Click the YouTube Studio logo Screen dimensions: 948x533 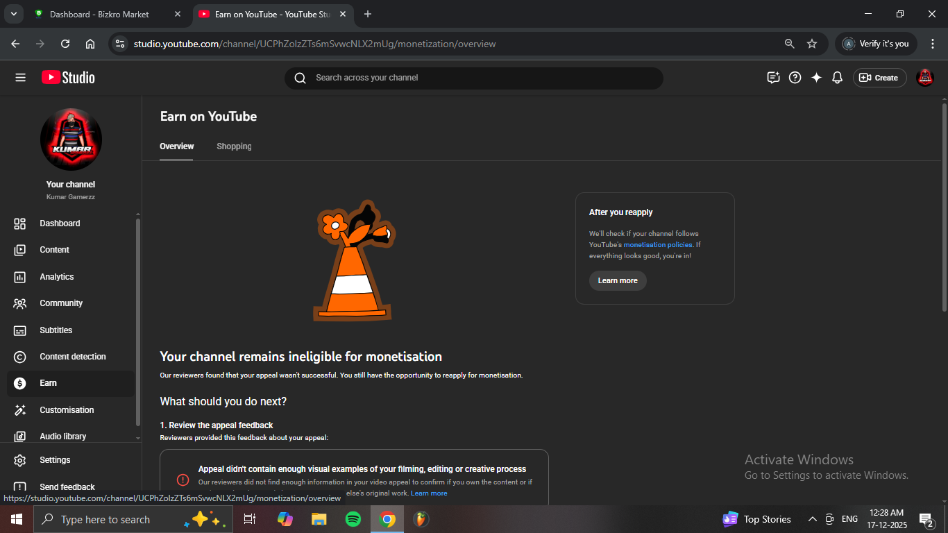[x=68, y=78]
